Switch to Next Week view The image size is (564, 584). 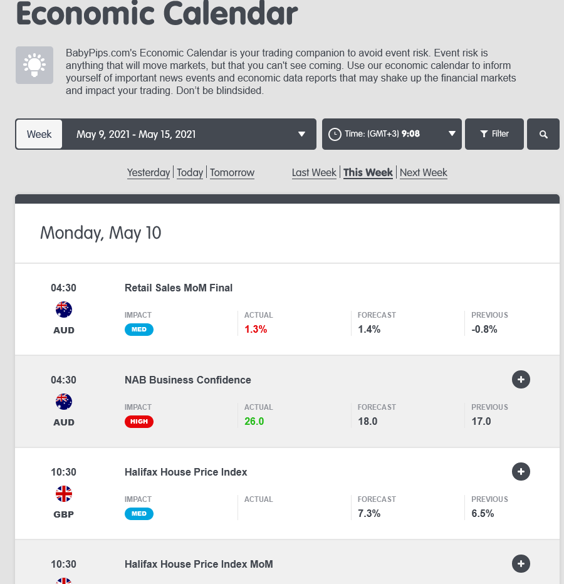click(x=423, y=172)
